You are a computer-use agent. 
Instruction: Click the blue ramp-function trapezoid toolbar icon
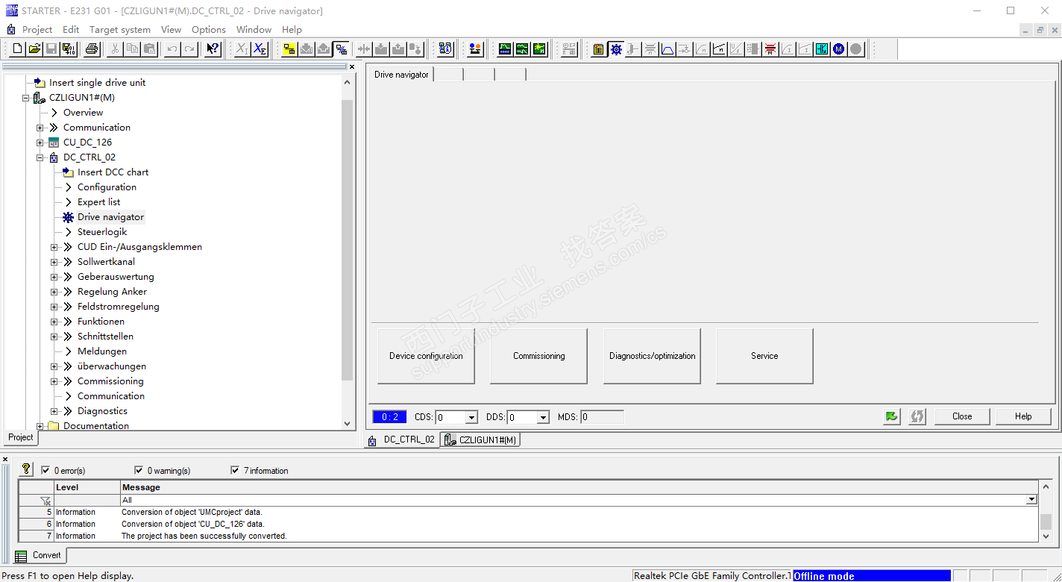(x=667, y=49)
